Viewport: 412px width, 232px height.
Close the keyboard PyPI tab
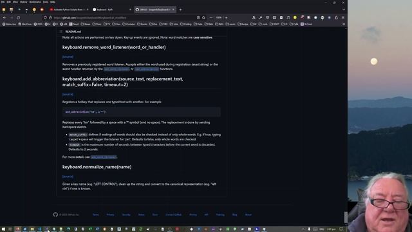(130, 10)
